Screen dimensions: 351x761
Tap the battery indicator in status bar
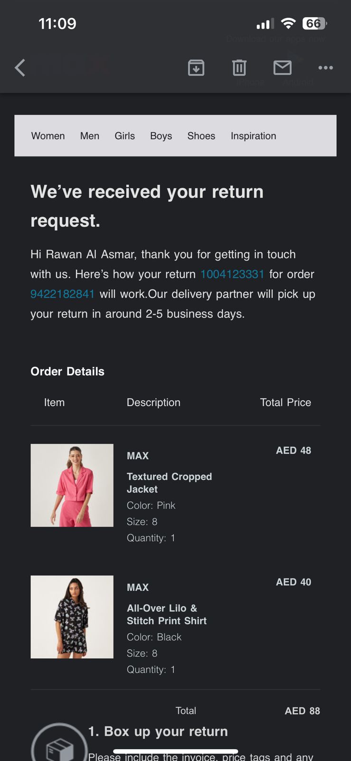[314, 23]
